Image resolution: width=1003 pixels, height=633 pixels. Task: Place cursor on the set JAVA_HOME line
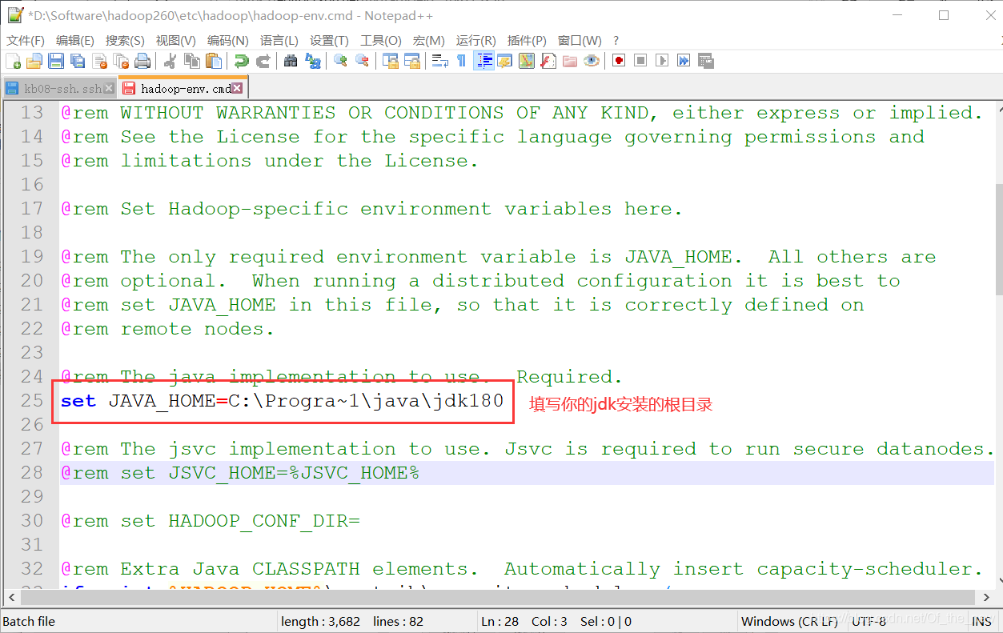(x=282, y=401)
